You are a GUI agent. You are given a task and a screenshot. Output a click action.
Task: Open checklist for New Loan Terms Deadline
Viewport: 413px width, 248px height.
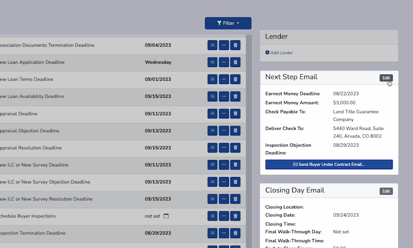[x=212, y=79]
